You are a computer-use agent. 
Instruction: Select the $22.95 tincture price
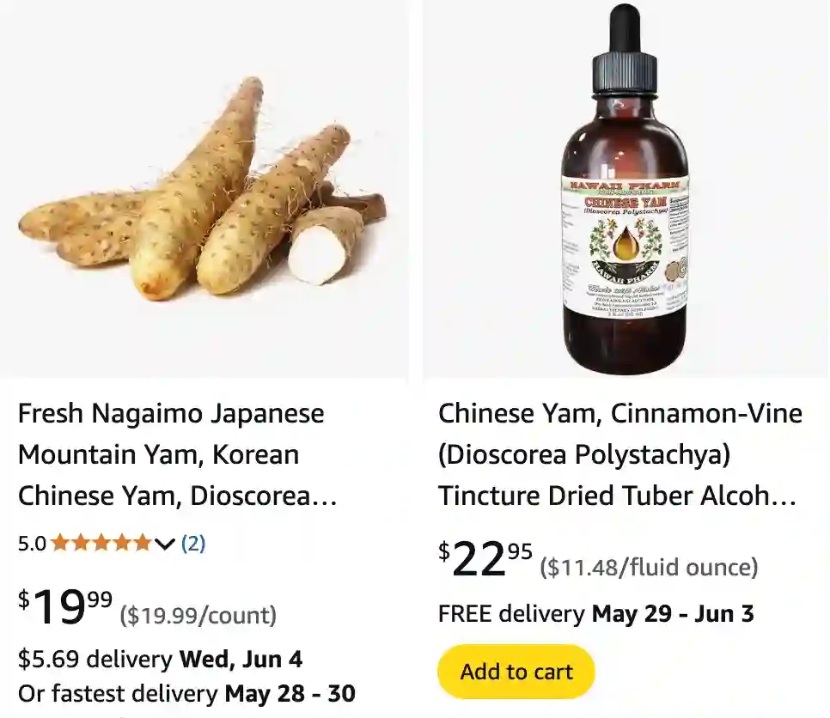pyautogui.click(x=485, y=559)
